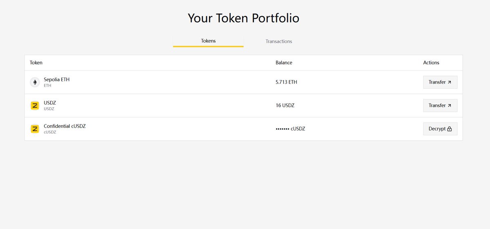490x229 pixels.
Task: Select the Tokens tab
Action: 208,41
